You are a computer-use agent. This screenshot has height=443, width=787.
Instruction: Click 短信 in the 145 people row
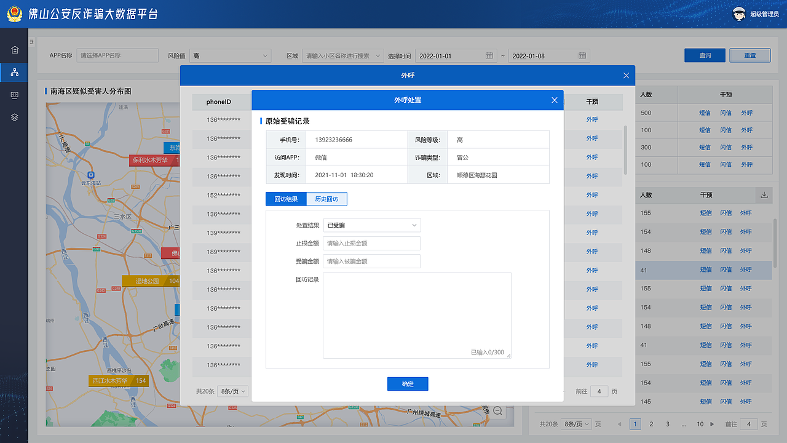pyautogui.click(x=705, y=402)
